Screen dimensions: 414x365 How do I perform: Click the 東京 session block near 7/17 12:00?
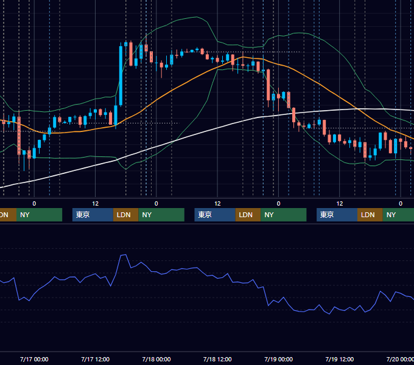(x=93, y=215)
